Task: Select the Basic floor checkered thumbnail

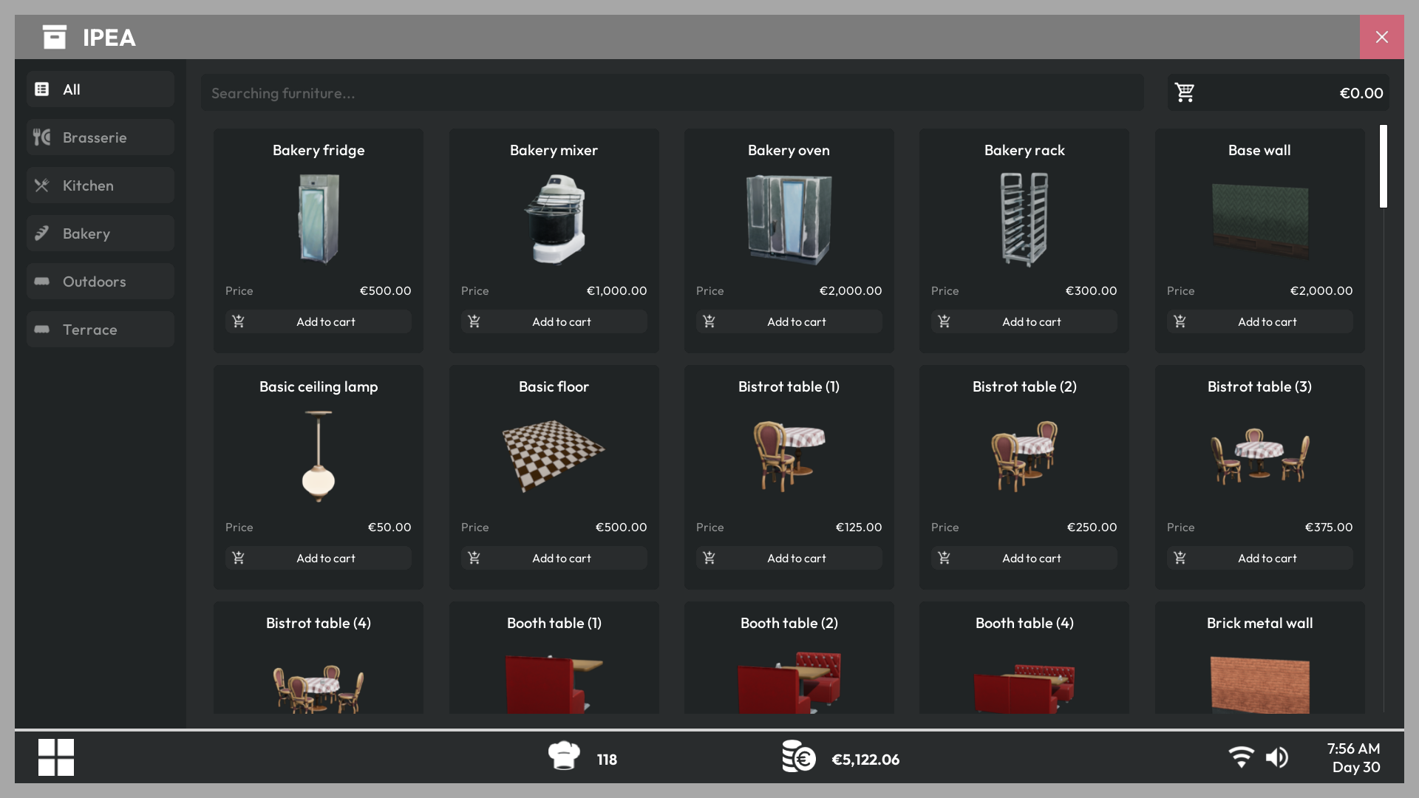Action: tap(554, 455)
